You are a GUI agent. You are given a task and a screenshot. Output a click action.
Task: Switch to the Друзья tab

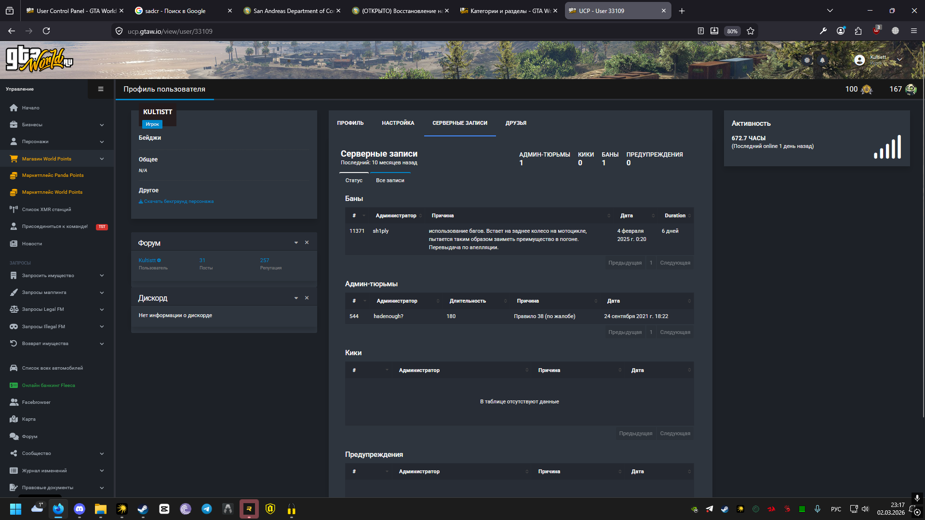tap(516, 123)
